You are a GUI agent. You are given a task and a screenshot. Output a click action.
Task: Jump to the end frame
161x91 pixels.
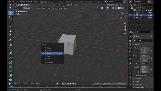75,84
